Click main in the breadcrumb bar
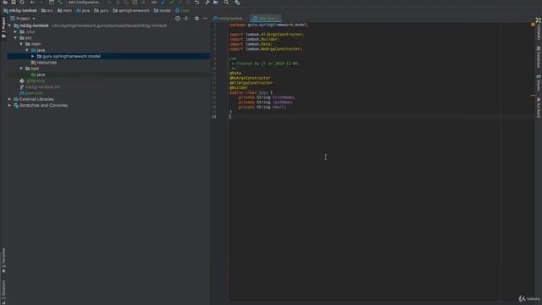This screenshot has width=542, height=305. 64,10
